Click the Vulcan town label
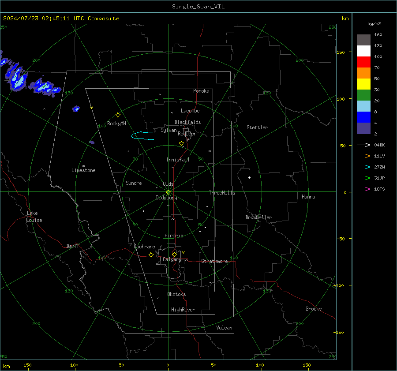 [x=224, y=328]
